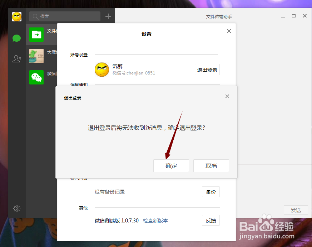Click the plus icon next to search
The image size is (312, 247).
pyautogui.click(x=108, y=16)
